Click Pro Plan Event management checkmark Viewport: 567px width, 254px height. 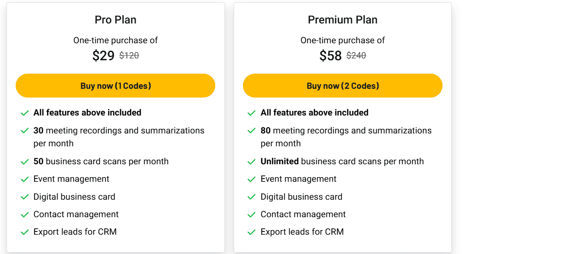(x=25, y=179)
